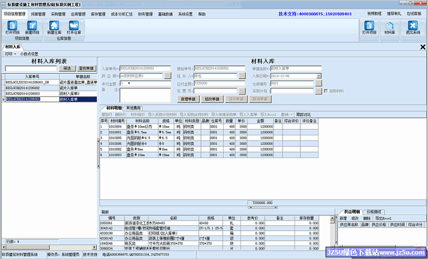428x259 pixels.
Task: Click 小数点设置 in toolbar
Action: point(29,54)
